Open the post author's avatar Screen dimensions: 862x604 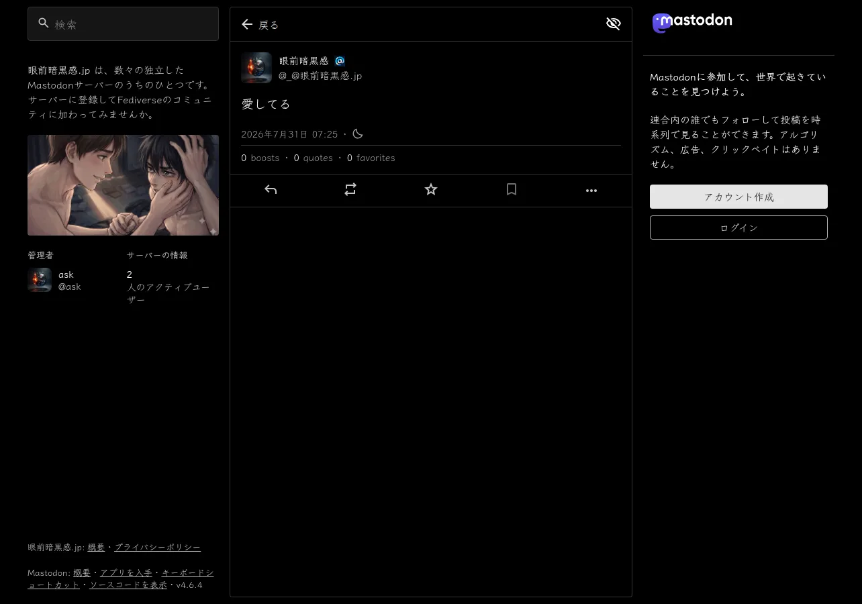256,68
